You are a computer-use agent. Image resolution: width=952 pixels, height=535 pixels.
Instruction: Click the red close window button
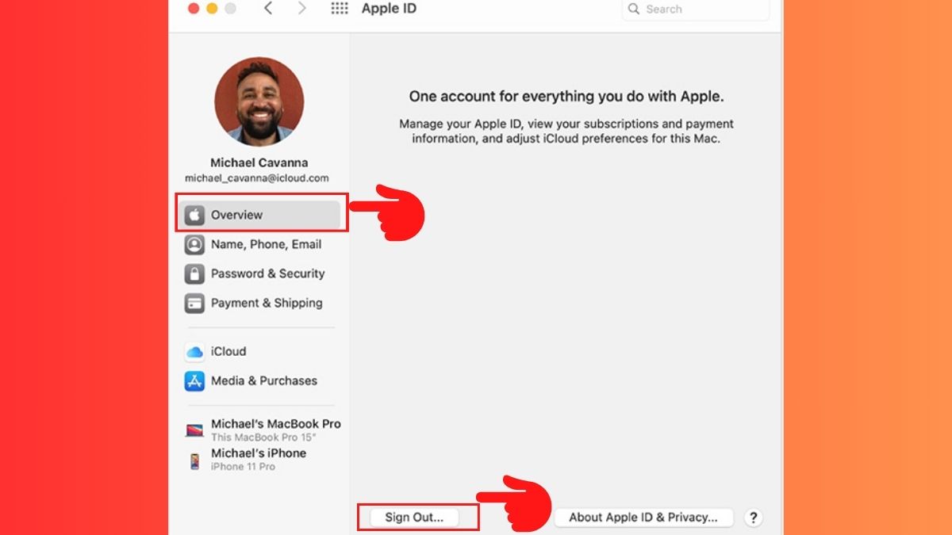193,9
